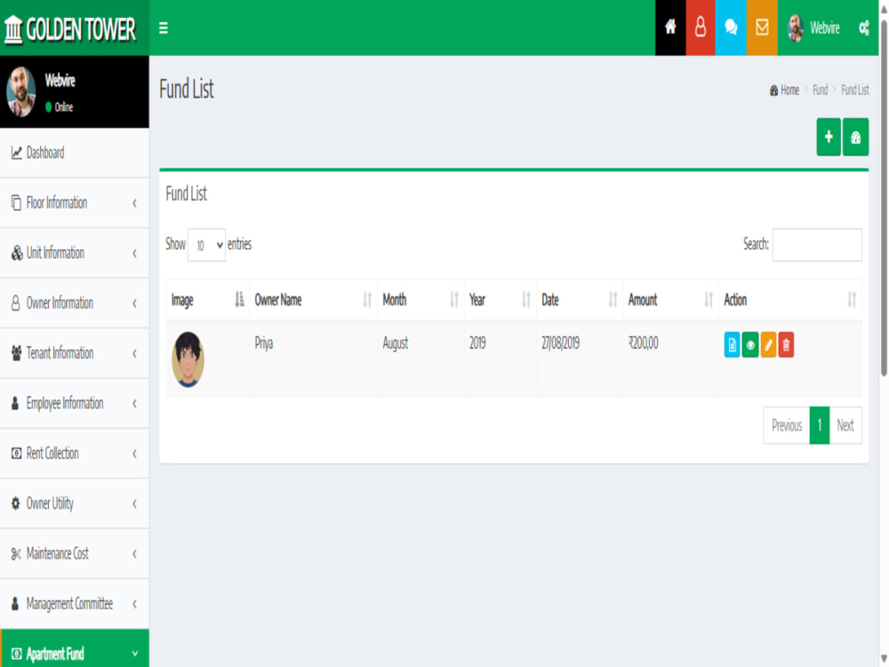This screenshot has width=889, height=667.
Task: Click Home breadcrumb link
Action: click(785, 90)
